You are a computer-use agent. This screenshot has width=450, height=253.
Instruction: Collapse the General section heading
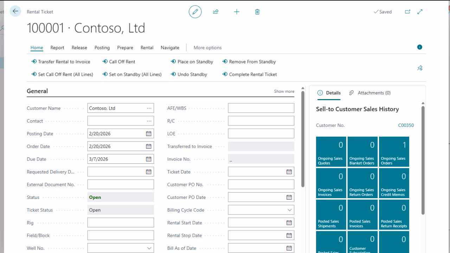click(37, 91)
